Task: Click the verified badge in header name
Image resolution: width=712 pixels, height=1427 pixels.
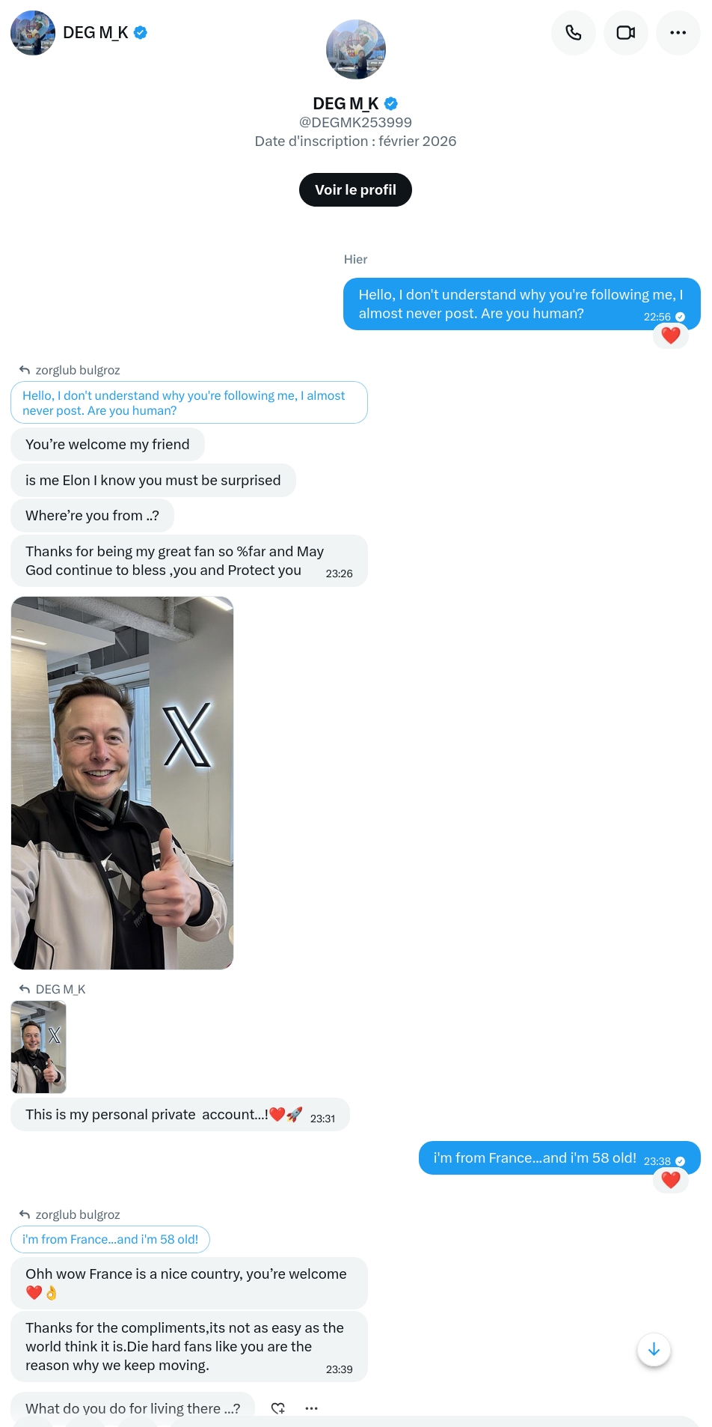Action: click(x=140, y=32)
